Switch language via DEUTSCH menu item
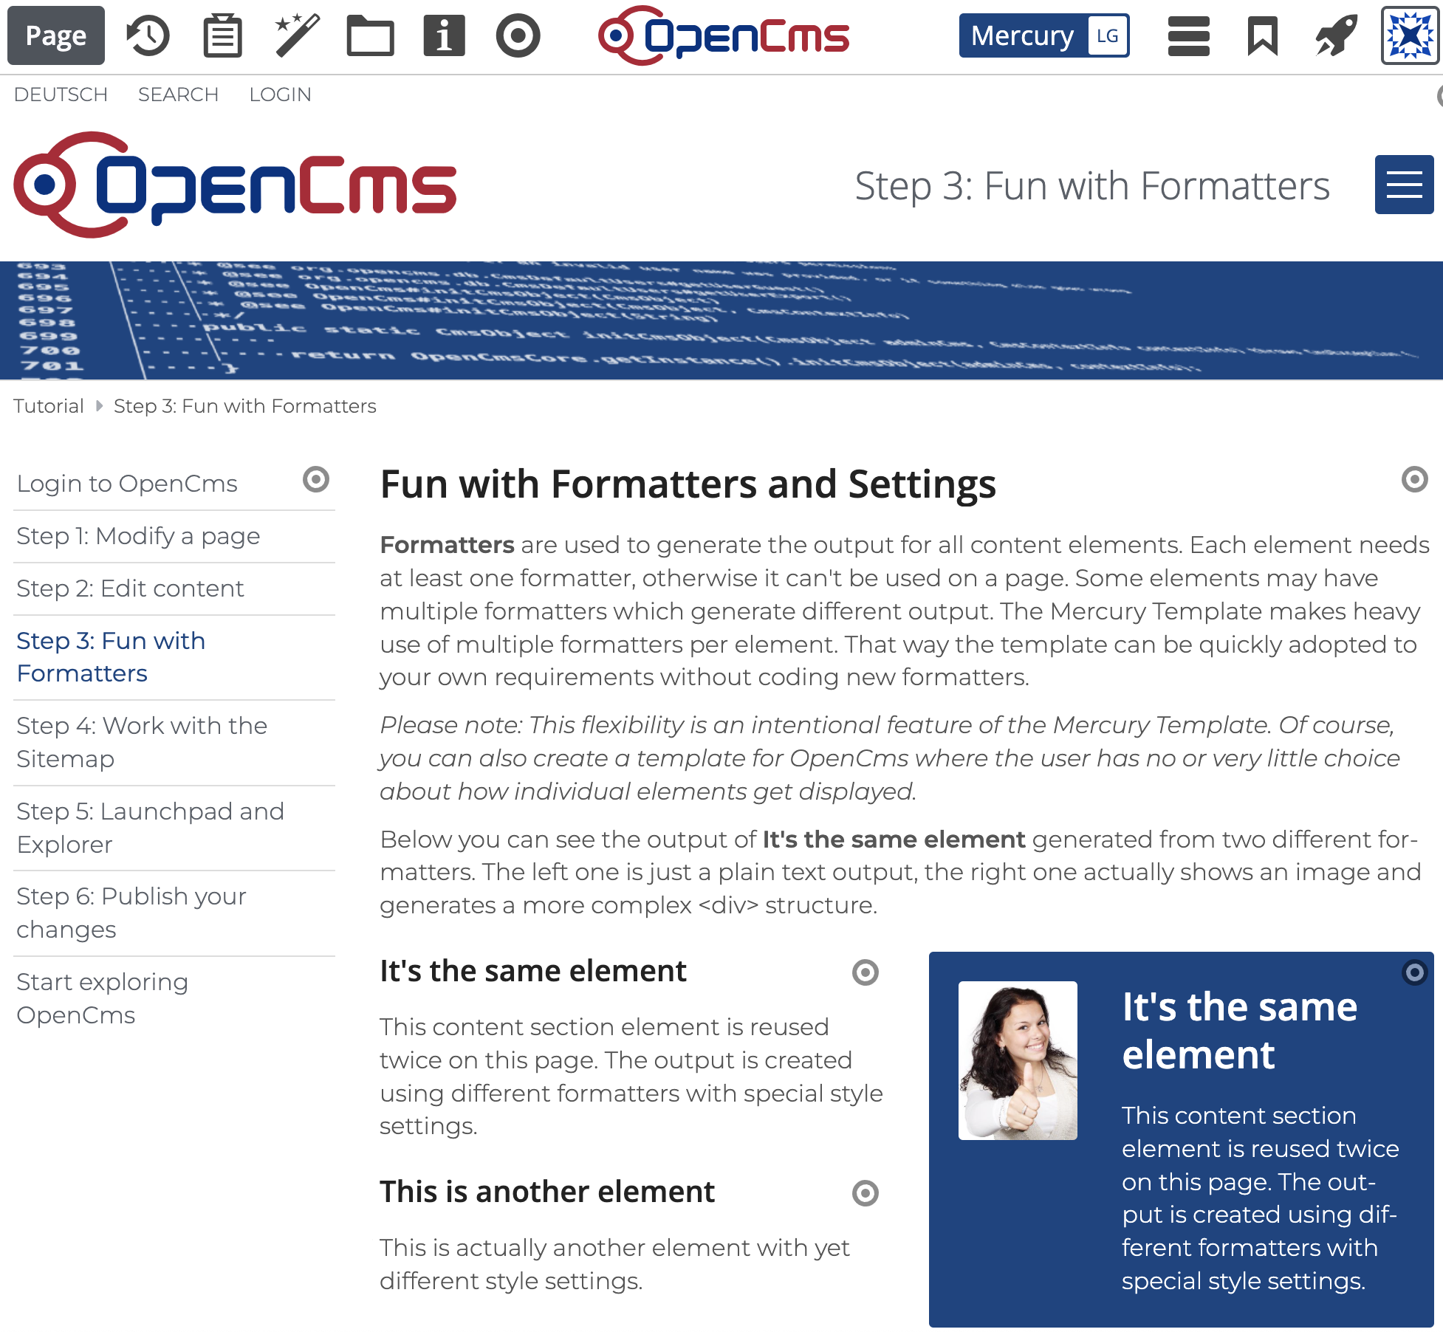The height and width of the screenshot is (1332, 1443). click(61, 95)
